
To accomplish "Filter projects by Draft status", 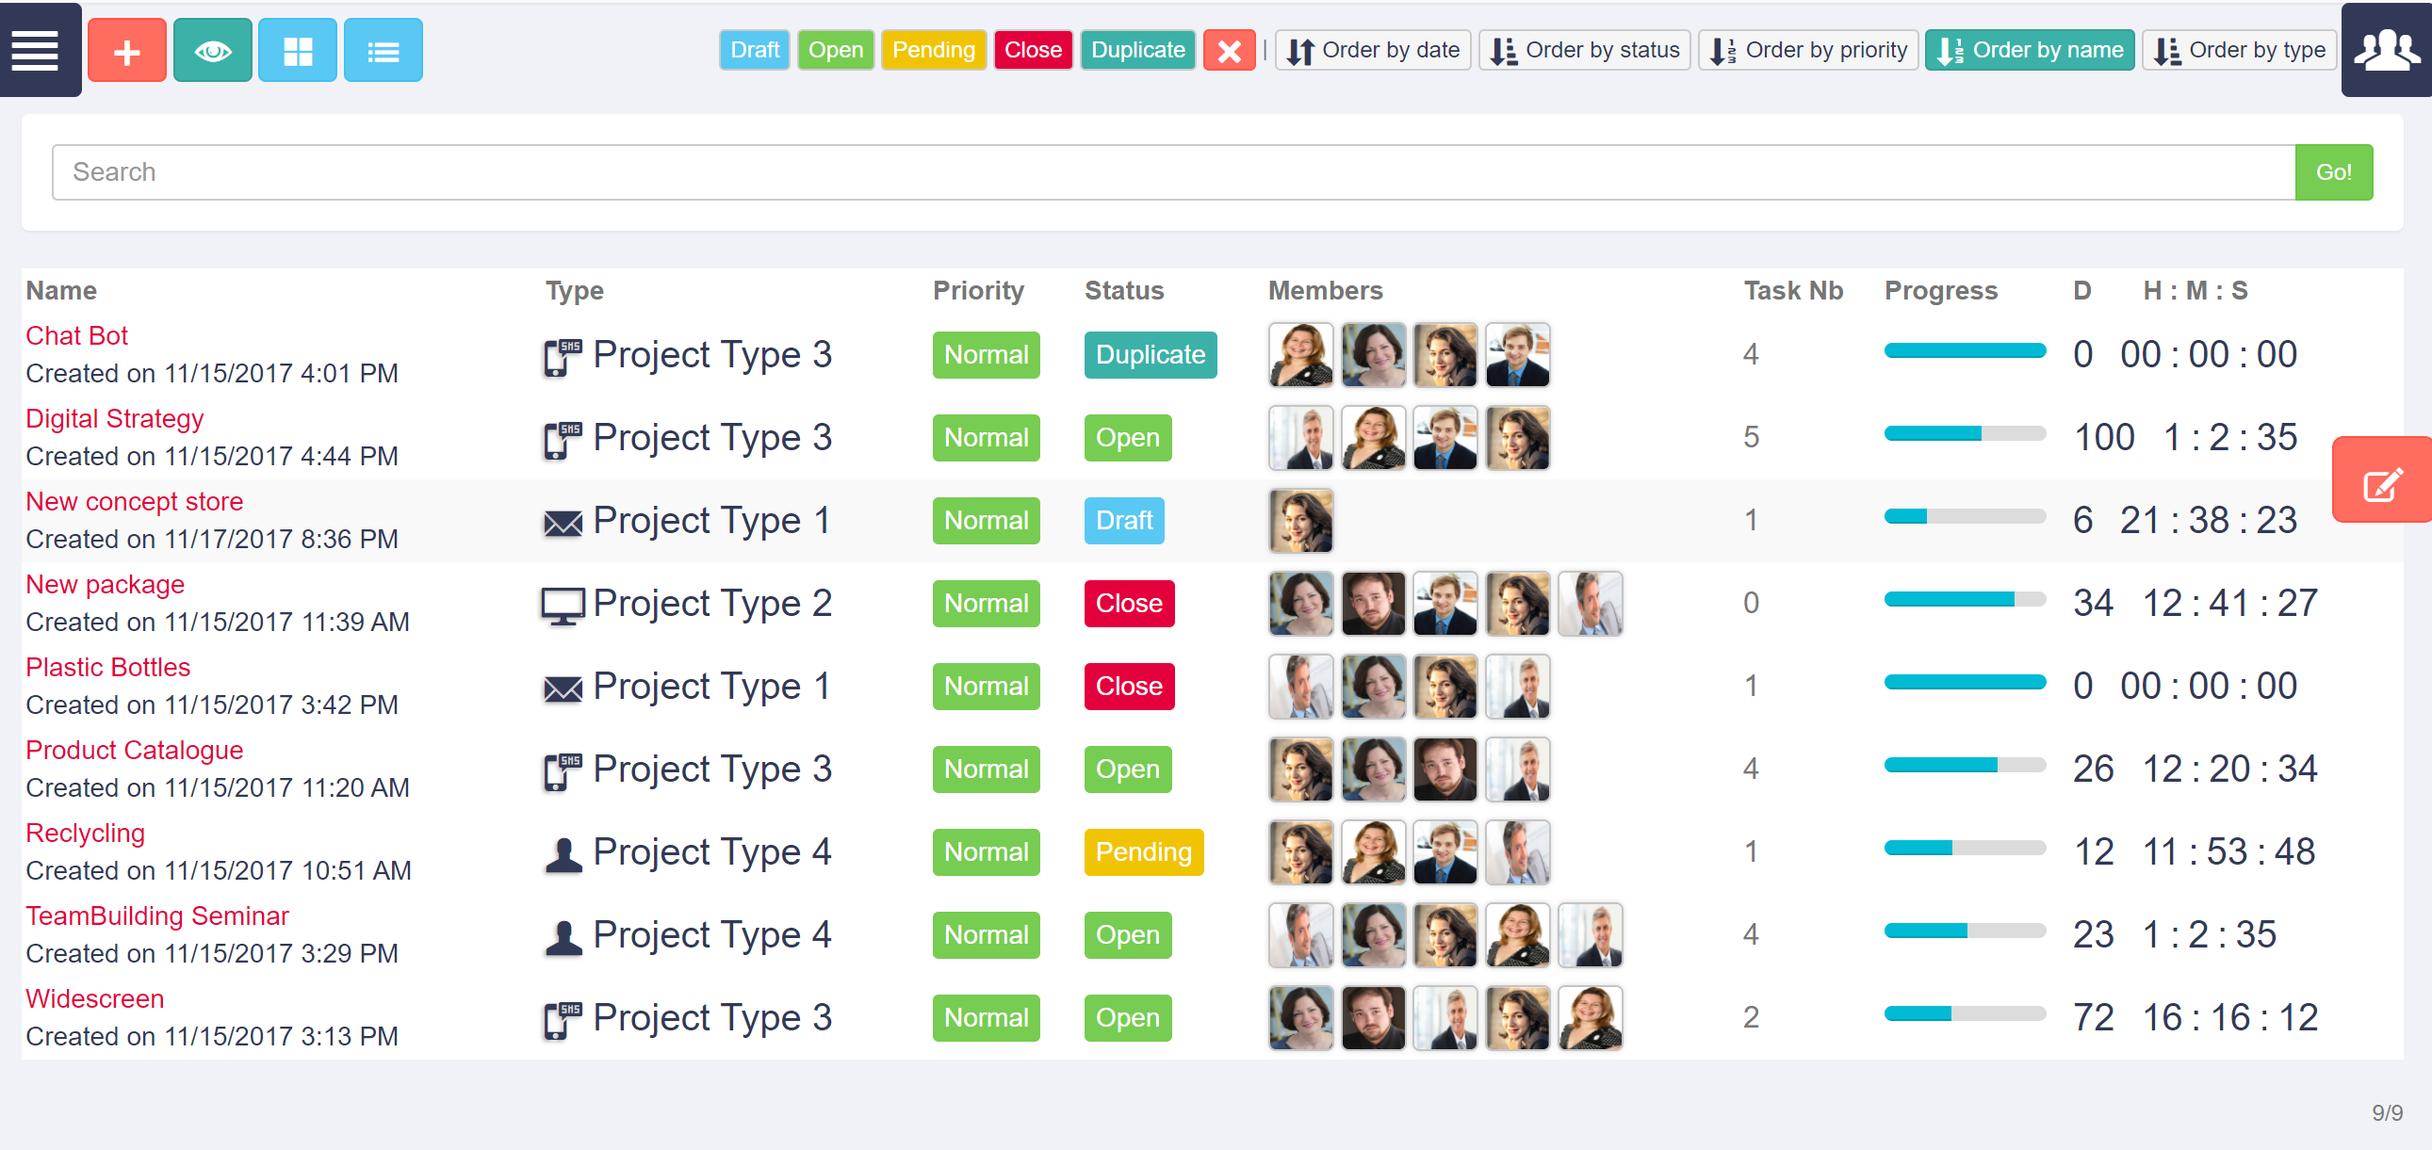I will tap(755, 50).
